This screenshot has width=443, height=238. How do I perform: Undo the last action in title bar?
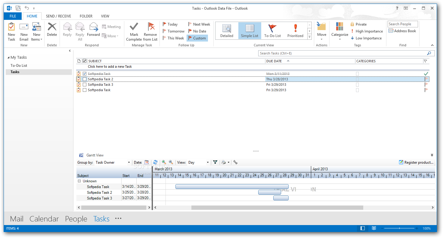[x=27, y=8]
